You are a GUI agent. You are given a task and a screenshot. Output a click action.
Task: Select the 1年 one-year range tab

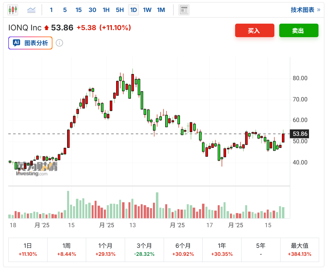(x=222, y=250)
